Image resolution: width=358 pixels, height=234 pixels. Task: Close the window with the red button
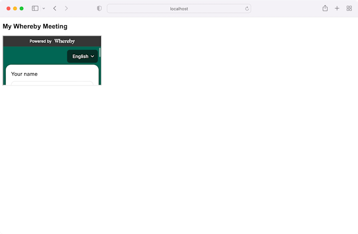[9, 9]
